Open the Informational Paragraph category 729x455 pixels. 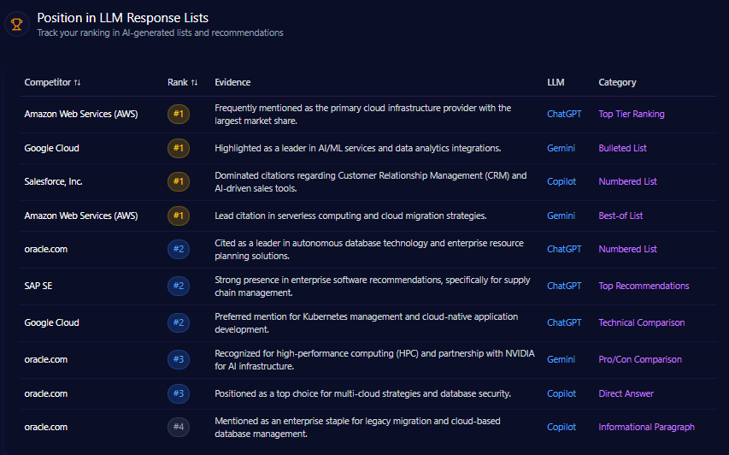tap(646, 427)
